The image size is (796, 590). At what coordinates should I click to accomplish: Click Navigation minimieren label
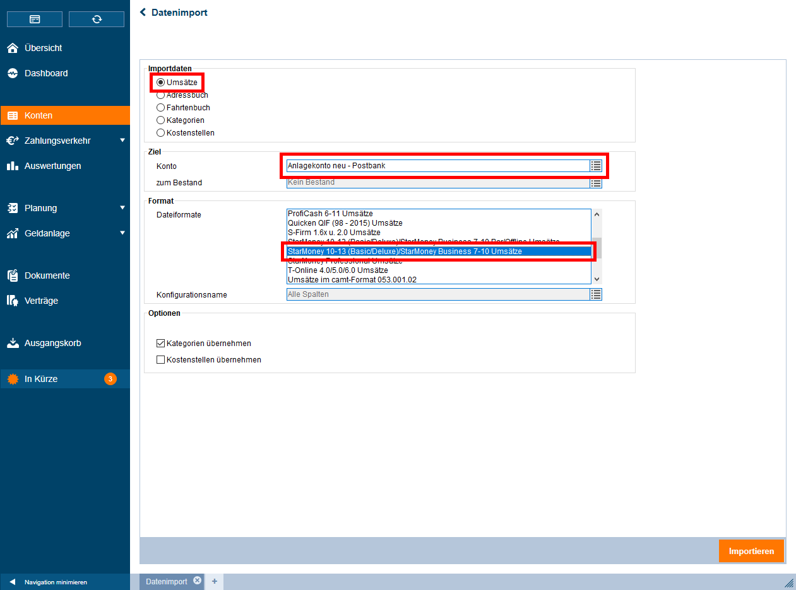[56, 582]
